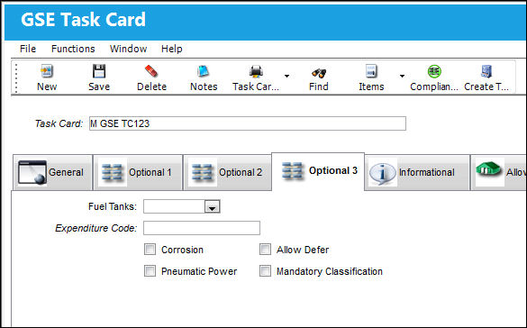
Task: Open the Fuel Tanks dropdown
Action: tap(212, 206)
